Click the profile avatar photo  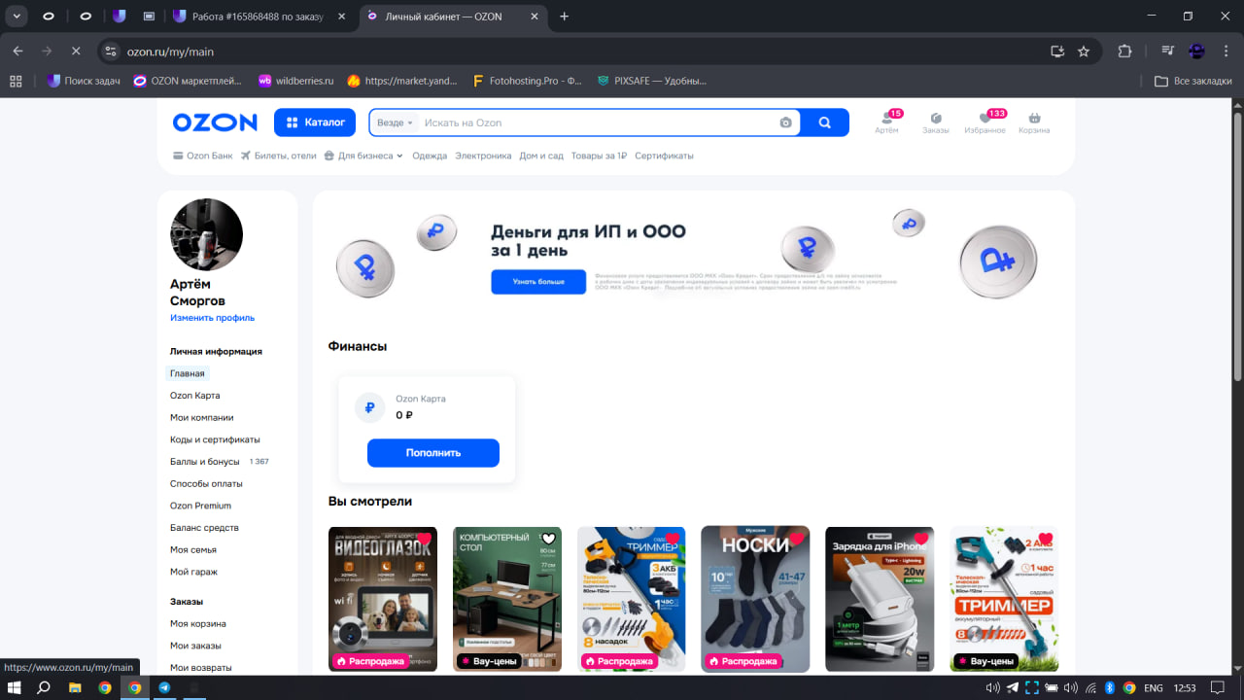206,234
